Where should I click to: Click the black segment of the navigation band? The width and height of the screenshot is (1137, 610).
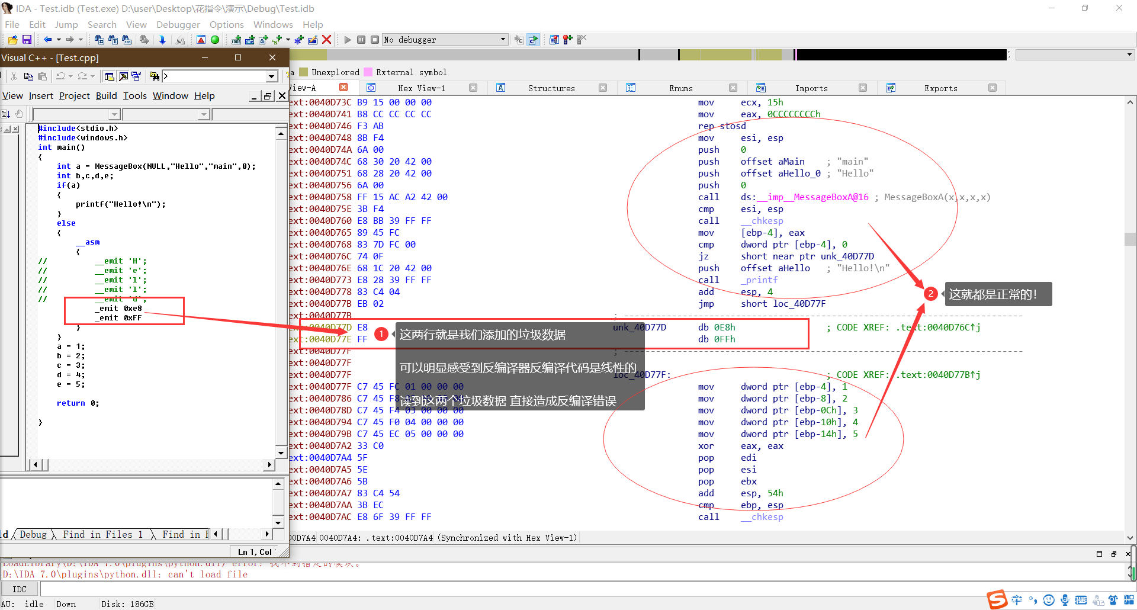pyautogui.click(x=902, y=54)
